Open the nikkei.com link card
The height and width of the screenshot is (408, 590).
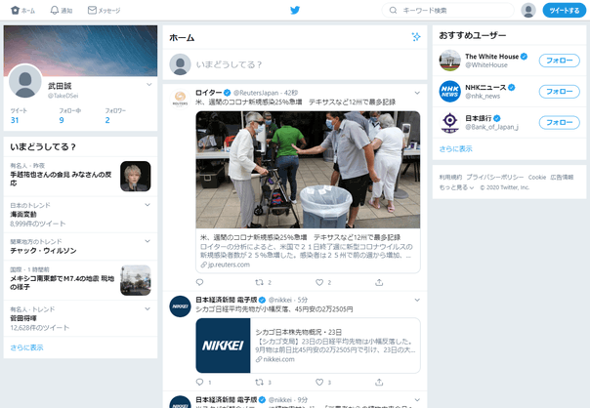click(x=308, y=346)
